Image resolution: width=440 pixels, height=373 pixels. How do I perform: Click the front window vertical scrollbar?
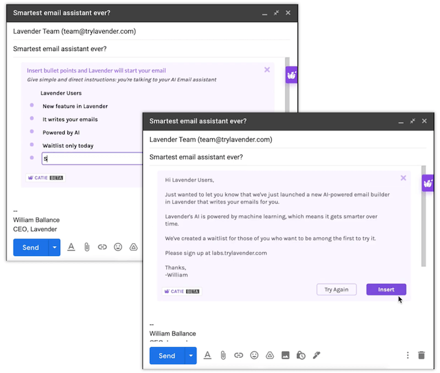(423, 216)
